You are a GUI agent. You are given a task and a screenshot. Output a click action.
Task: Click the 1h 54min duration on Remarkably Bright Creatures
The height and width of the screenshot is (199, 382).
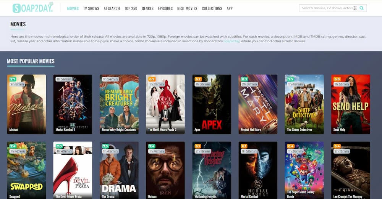[110, 79]
